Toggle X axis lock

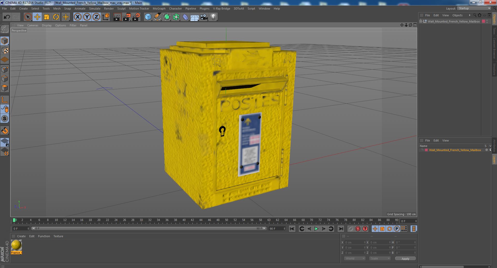pos(77,17)
